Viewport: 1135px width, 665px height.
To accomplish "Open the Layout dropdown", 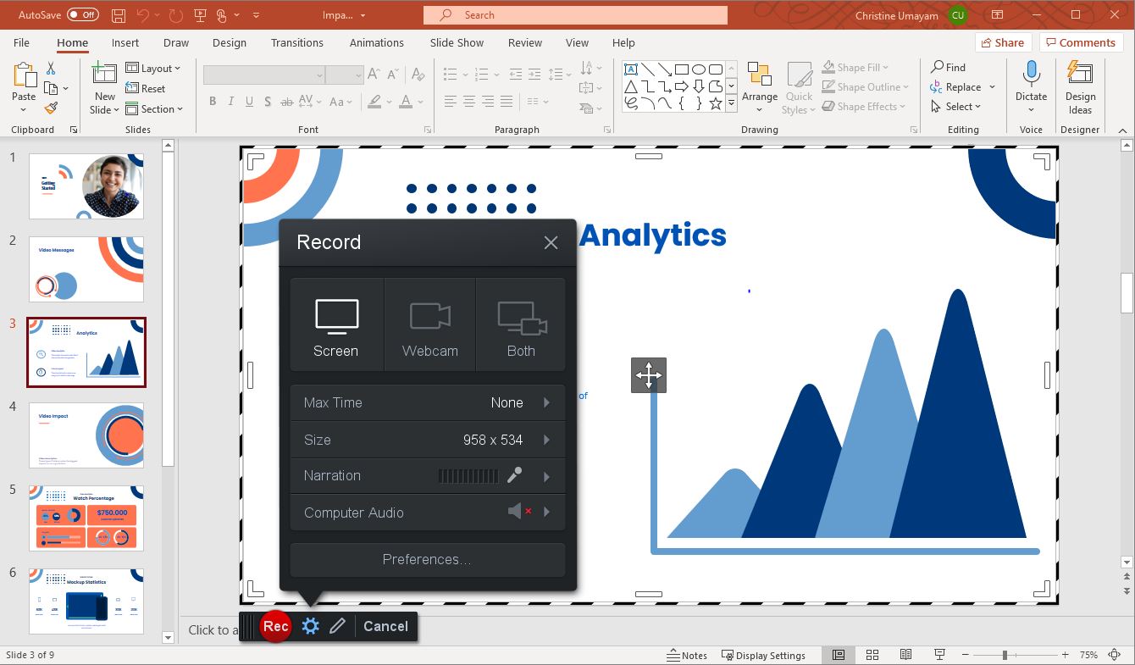I will click(153, 69).
